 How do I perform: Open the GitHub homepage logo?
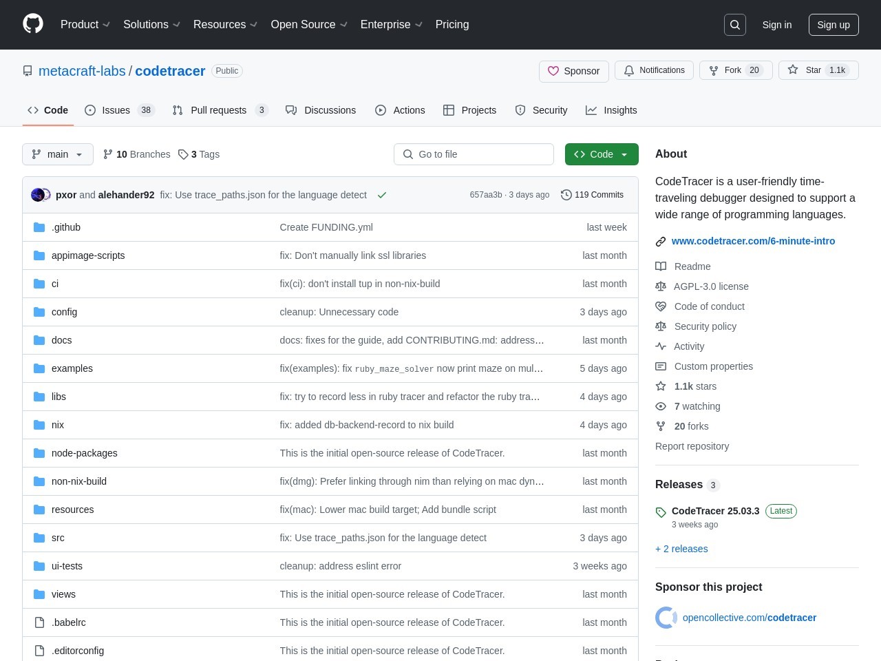(33, 24)
